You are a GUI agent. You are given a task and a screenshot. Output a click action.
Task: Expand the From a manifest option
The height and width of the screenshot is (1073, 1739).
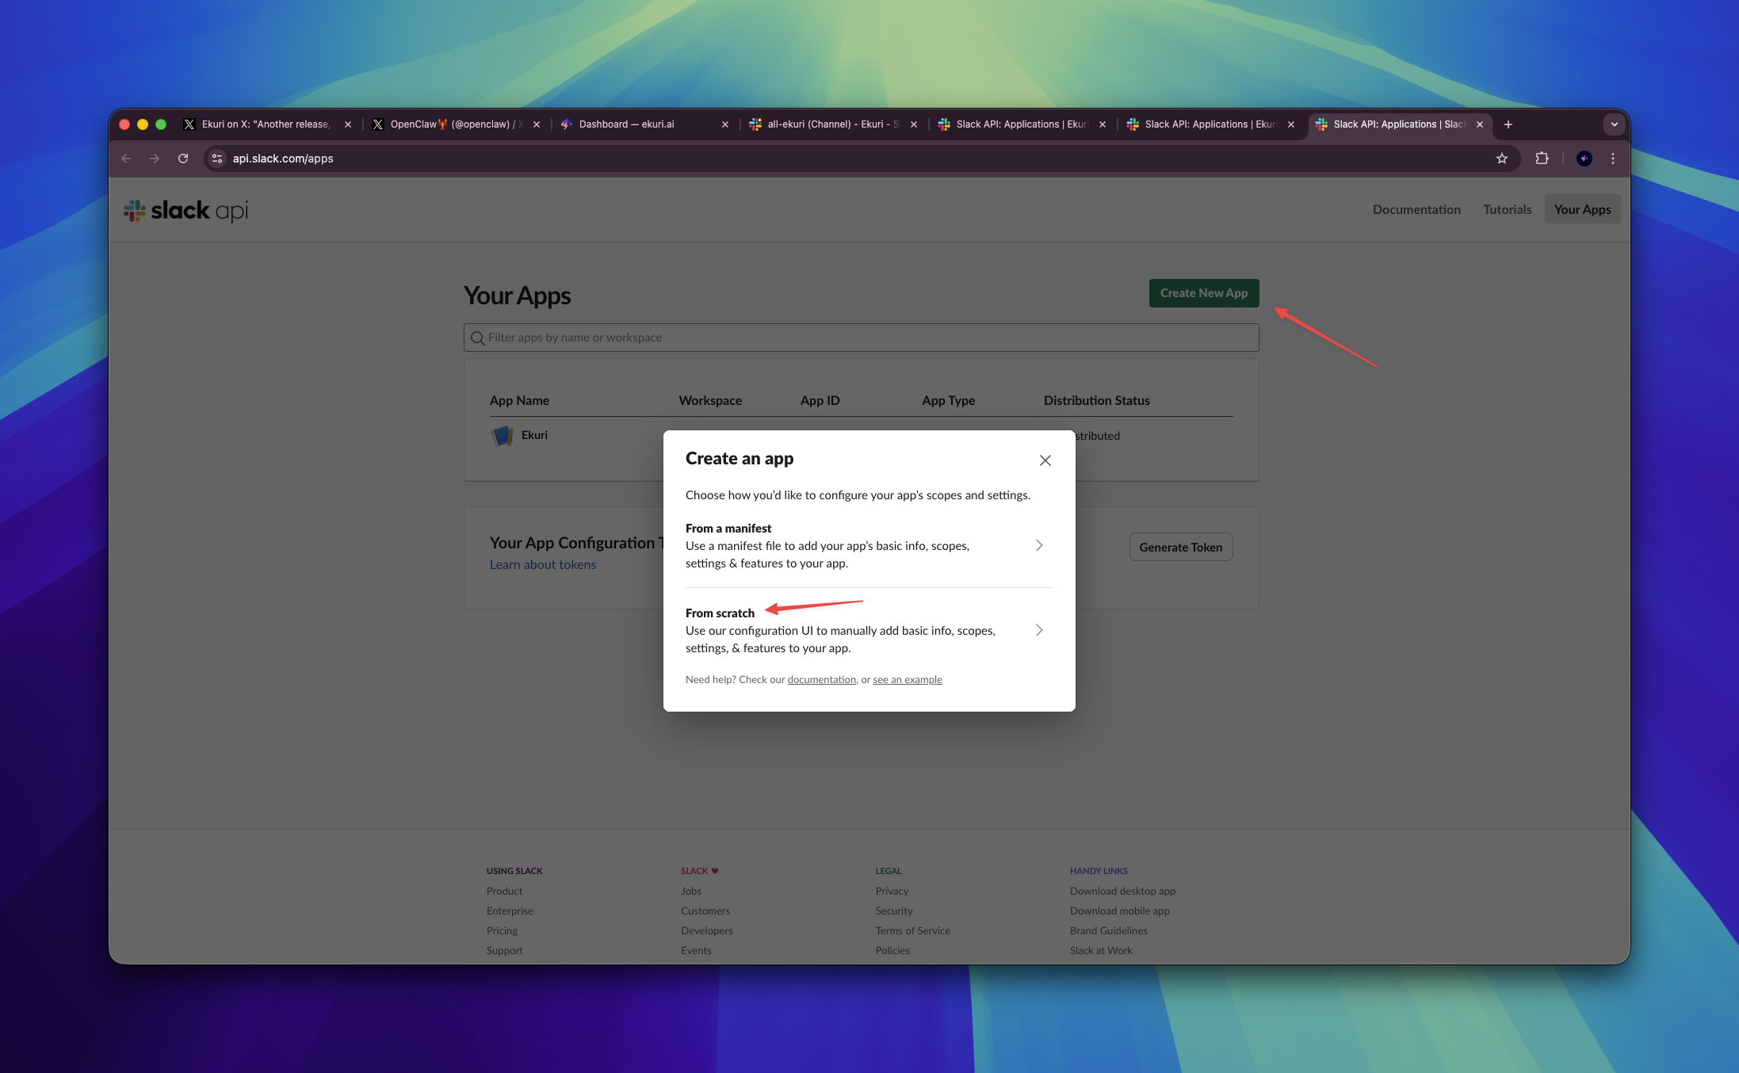[x=1039, y=545]
